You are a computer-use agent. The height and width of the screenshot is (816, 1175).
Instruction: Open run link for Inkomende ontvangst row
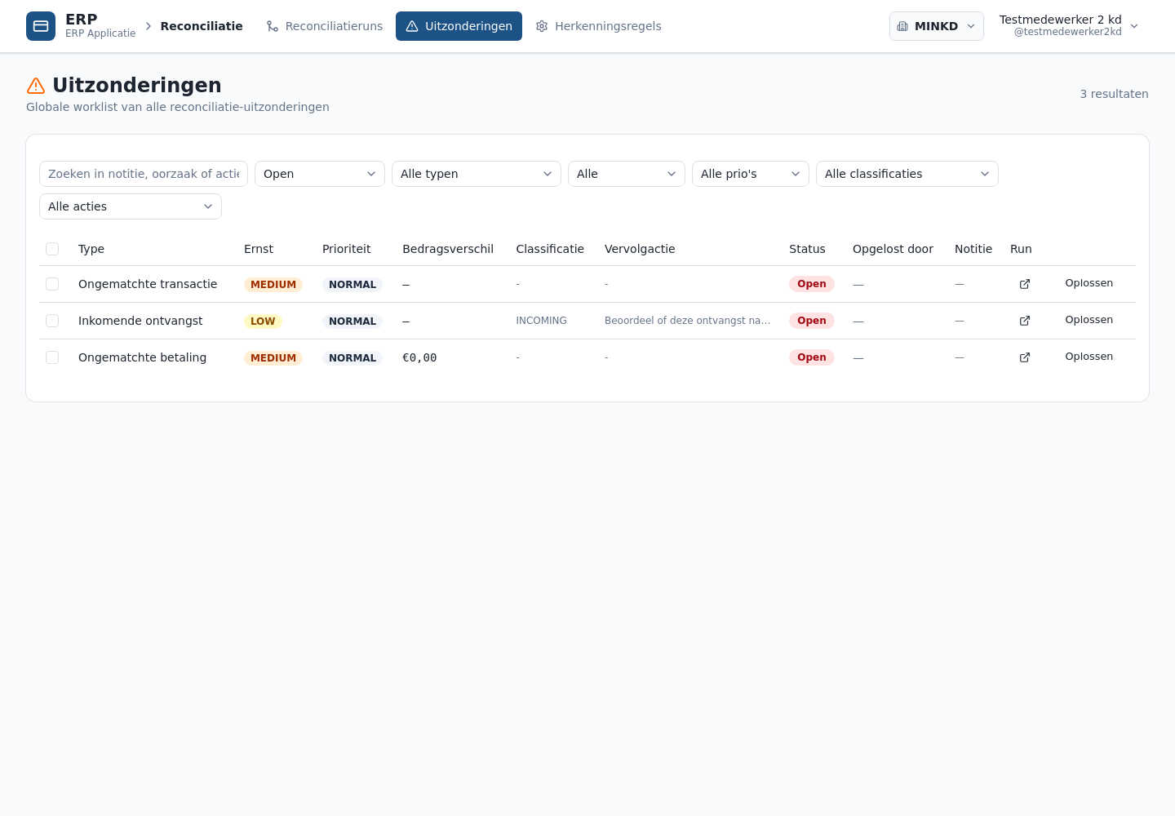[1025, 321]
